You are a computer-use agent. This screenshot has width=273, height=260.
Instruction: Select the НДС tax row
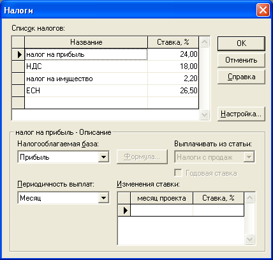point(86,66)
